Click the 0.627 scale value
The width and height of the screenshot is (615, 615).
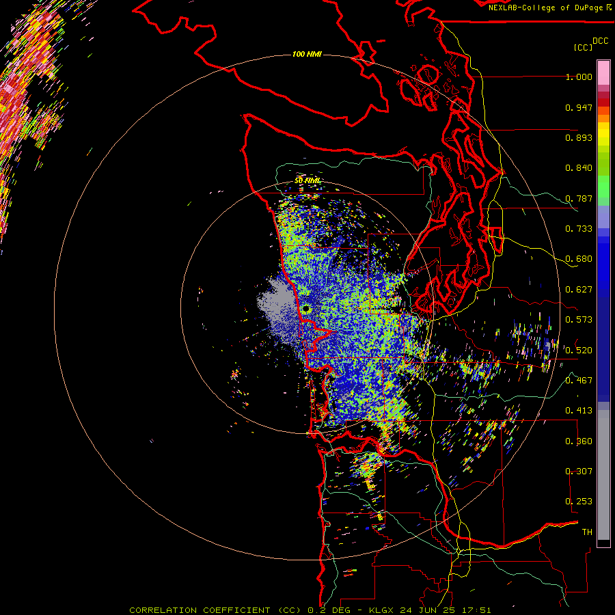coord(579,290)
